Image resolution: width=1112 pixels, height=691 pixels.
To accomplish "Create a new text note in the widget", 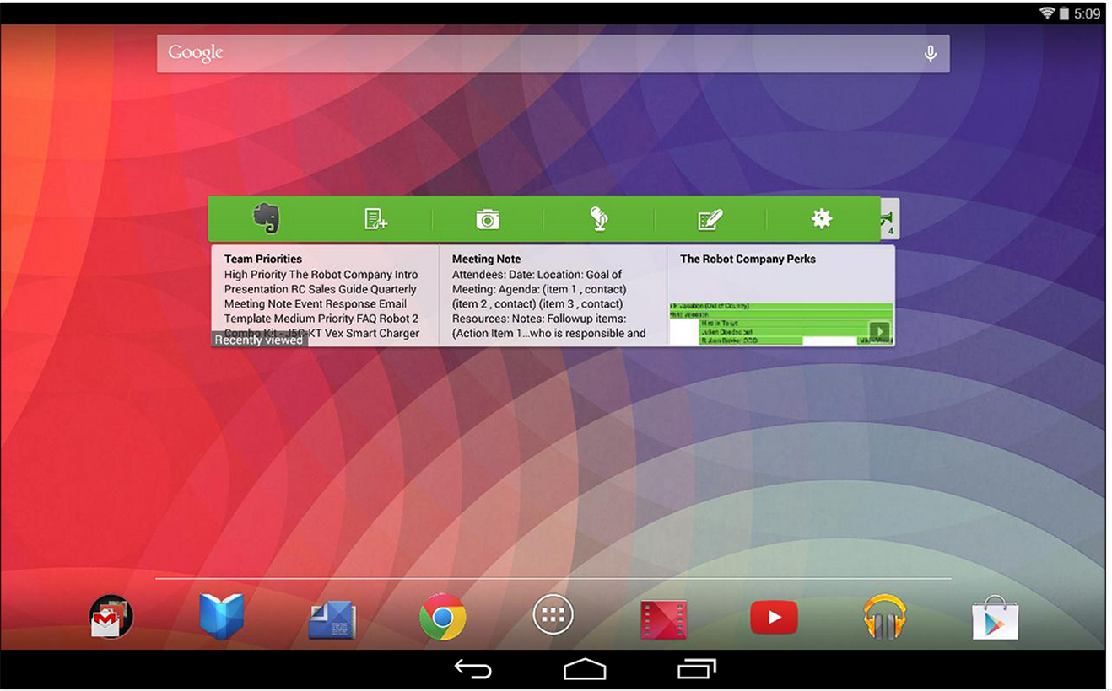I will (375, 219).
